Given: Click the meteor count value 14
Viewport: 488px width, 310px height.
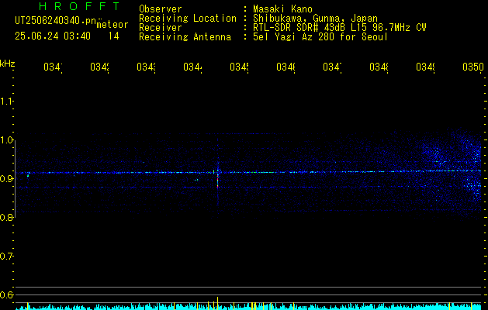Looking at the screenshot, I should [x=113, y=36].
